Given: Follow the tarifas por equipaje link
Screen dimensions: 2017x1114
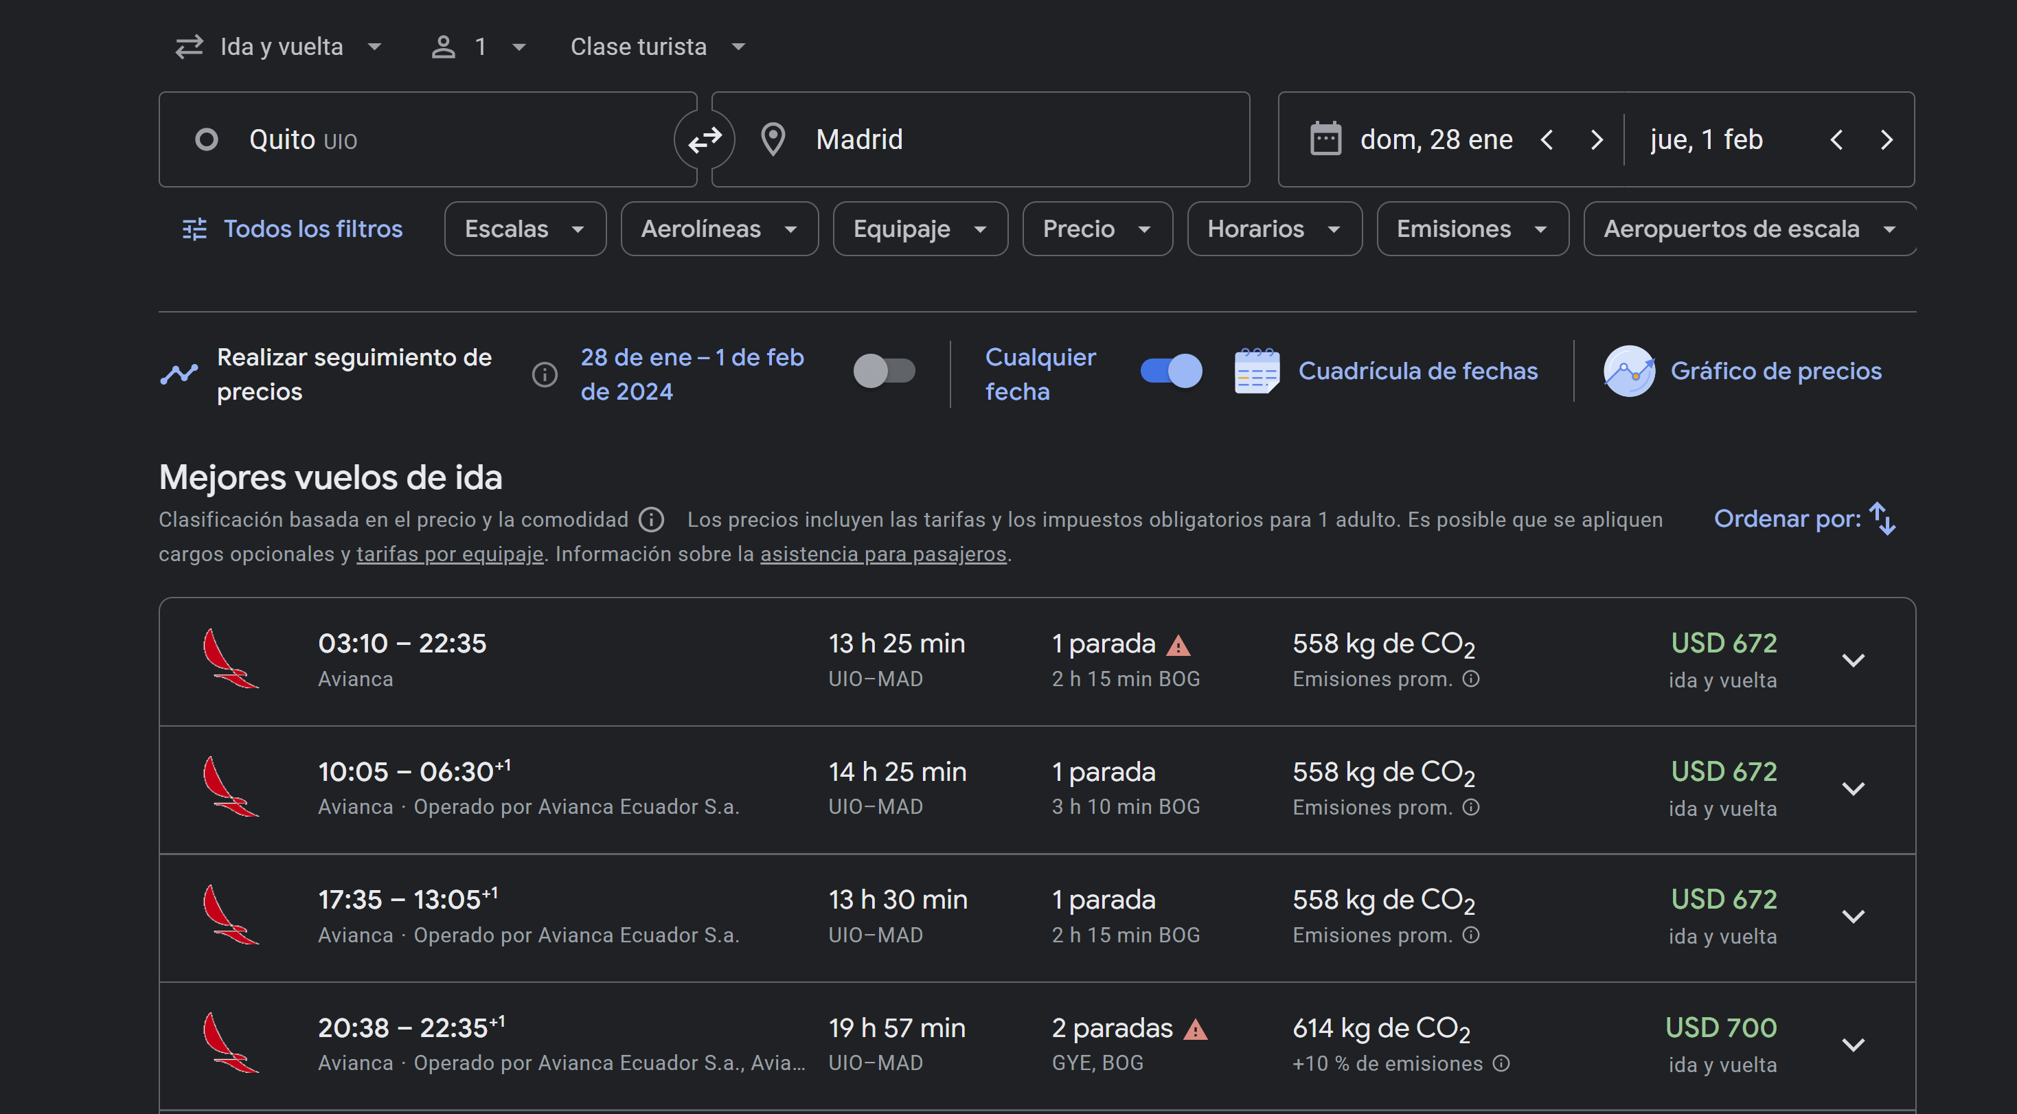Looking at the screenshot, I should (449, 554).
